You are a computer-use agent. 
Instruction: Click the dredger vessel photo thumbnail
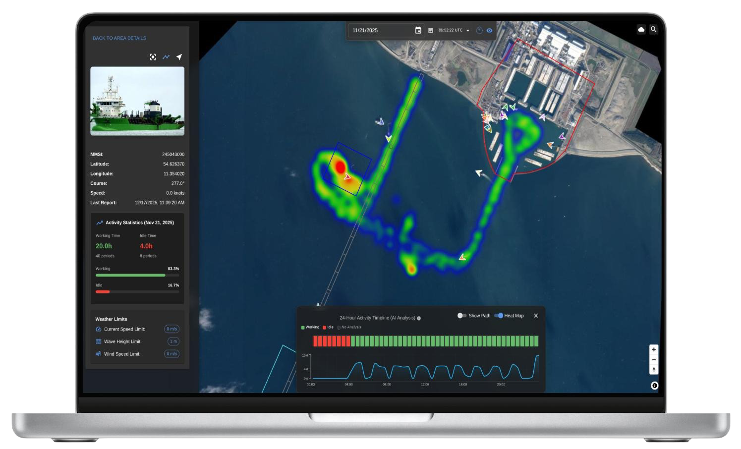point(137,101)
